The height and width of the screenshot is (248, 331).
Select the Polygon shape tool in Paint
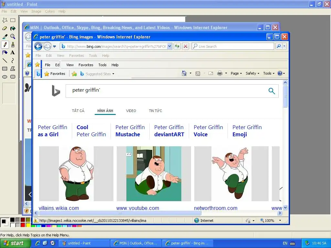tap(13, 69)
